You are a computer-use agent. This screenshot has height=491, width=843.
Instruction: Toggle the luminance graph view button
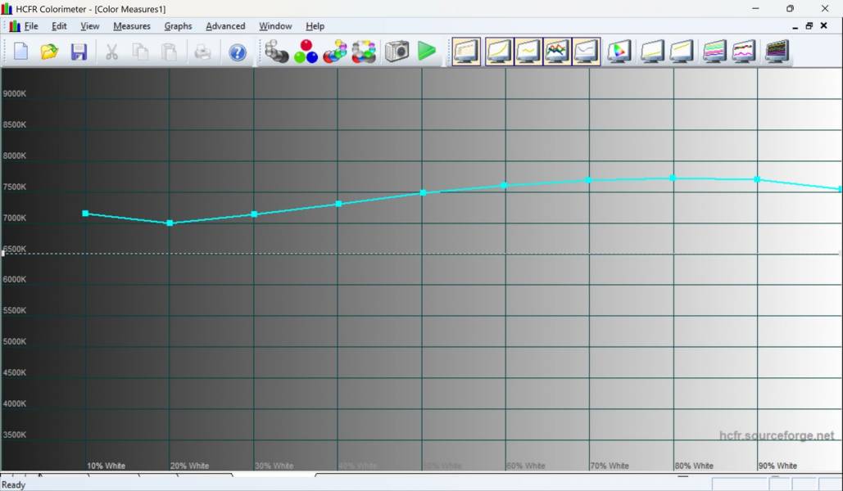pyautogui.click(x=500, y=52)
